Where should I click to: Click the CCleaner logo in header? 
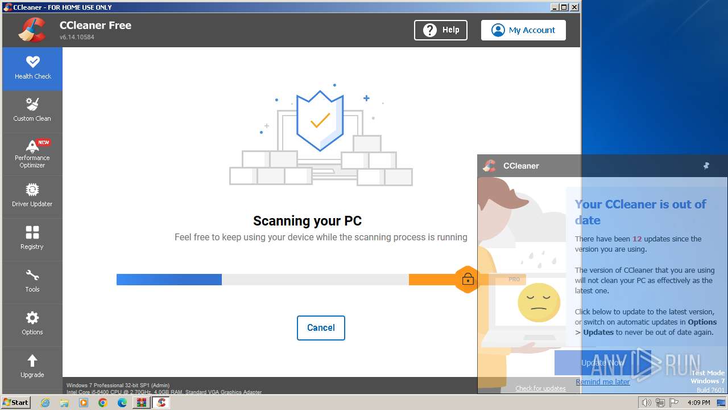click(32, 30)
